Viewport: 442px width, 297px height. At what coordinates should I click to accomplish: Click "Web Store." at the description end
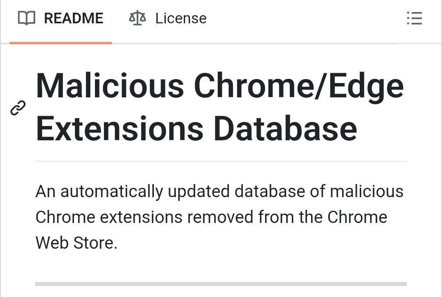click(x=77, y=243)
